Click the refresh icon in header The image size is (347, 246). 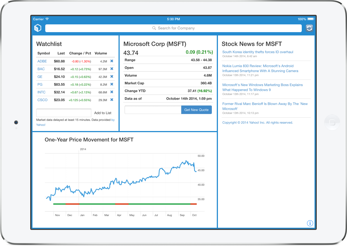pos(309,28)
